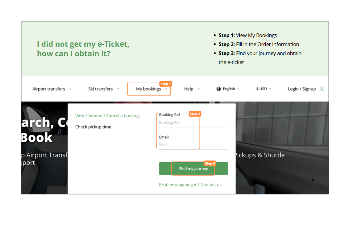Click the Step 3 orange badge
This screenshot has width=350, height=240.
tap(210, 163)
